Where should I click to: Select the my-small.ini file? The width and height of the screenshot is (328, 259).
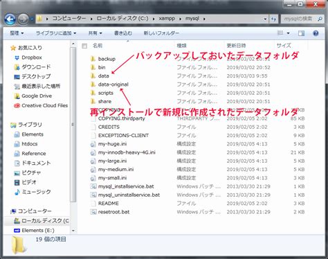pos(112,178)
